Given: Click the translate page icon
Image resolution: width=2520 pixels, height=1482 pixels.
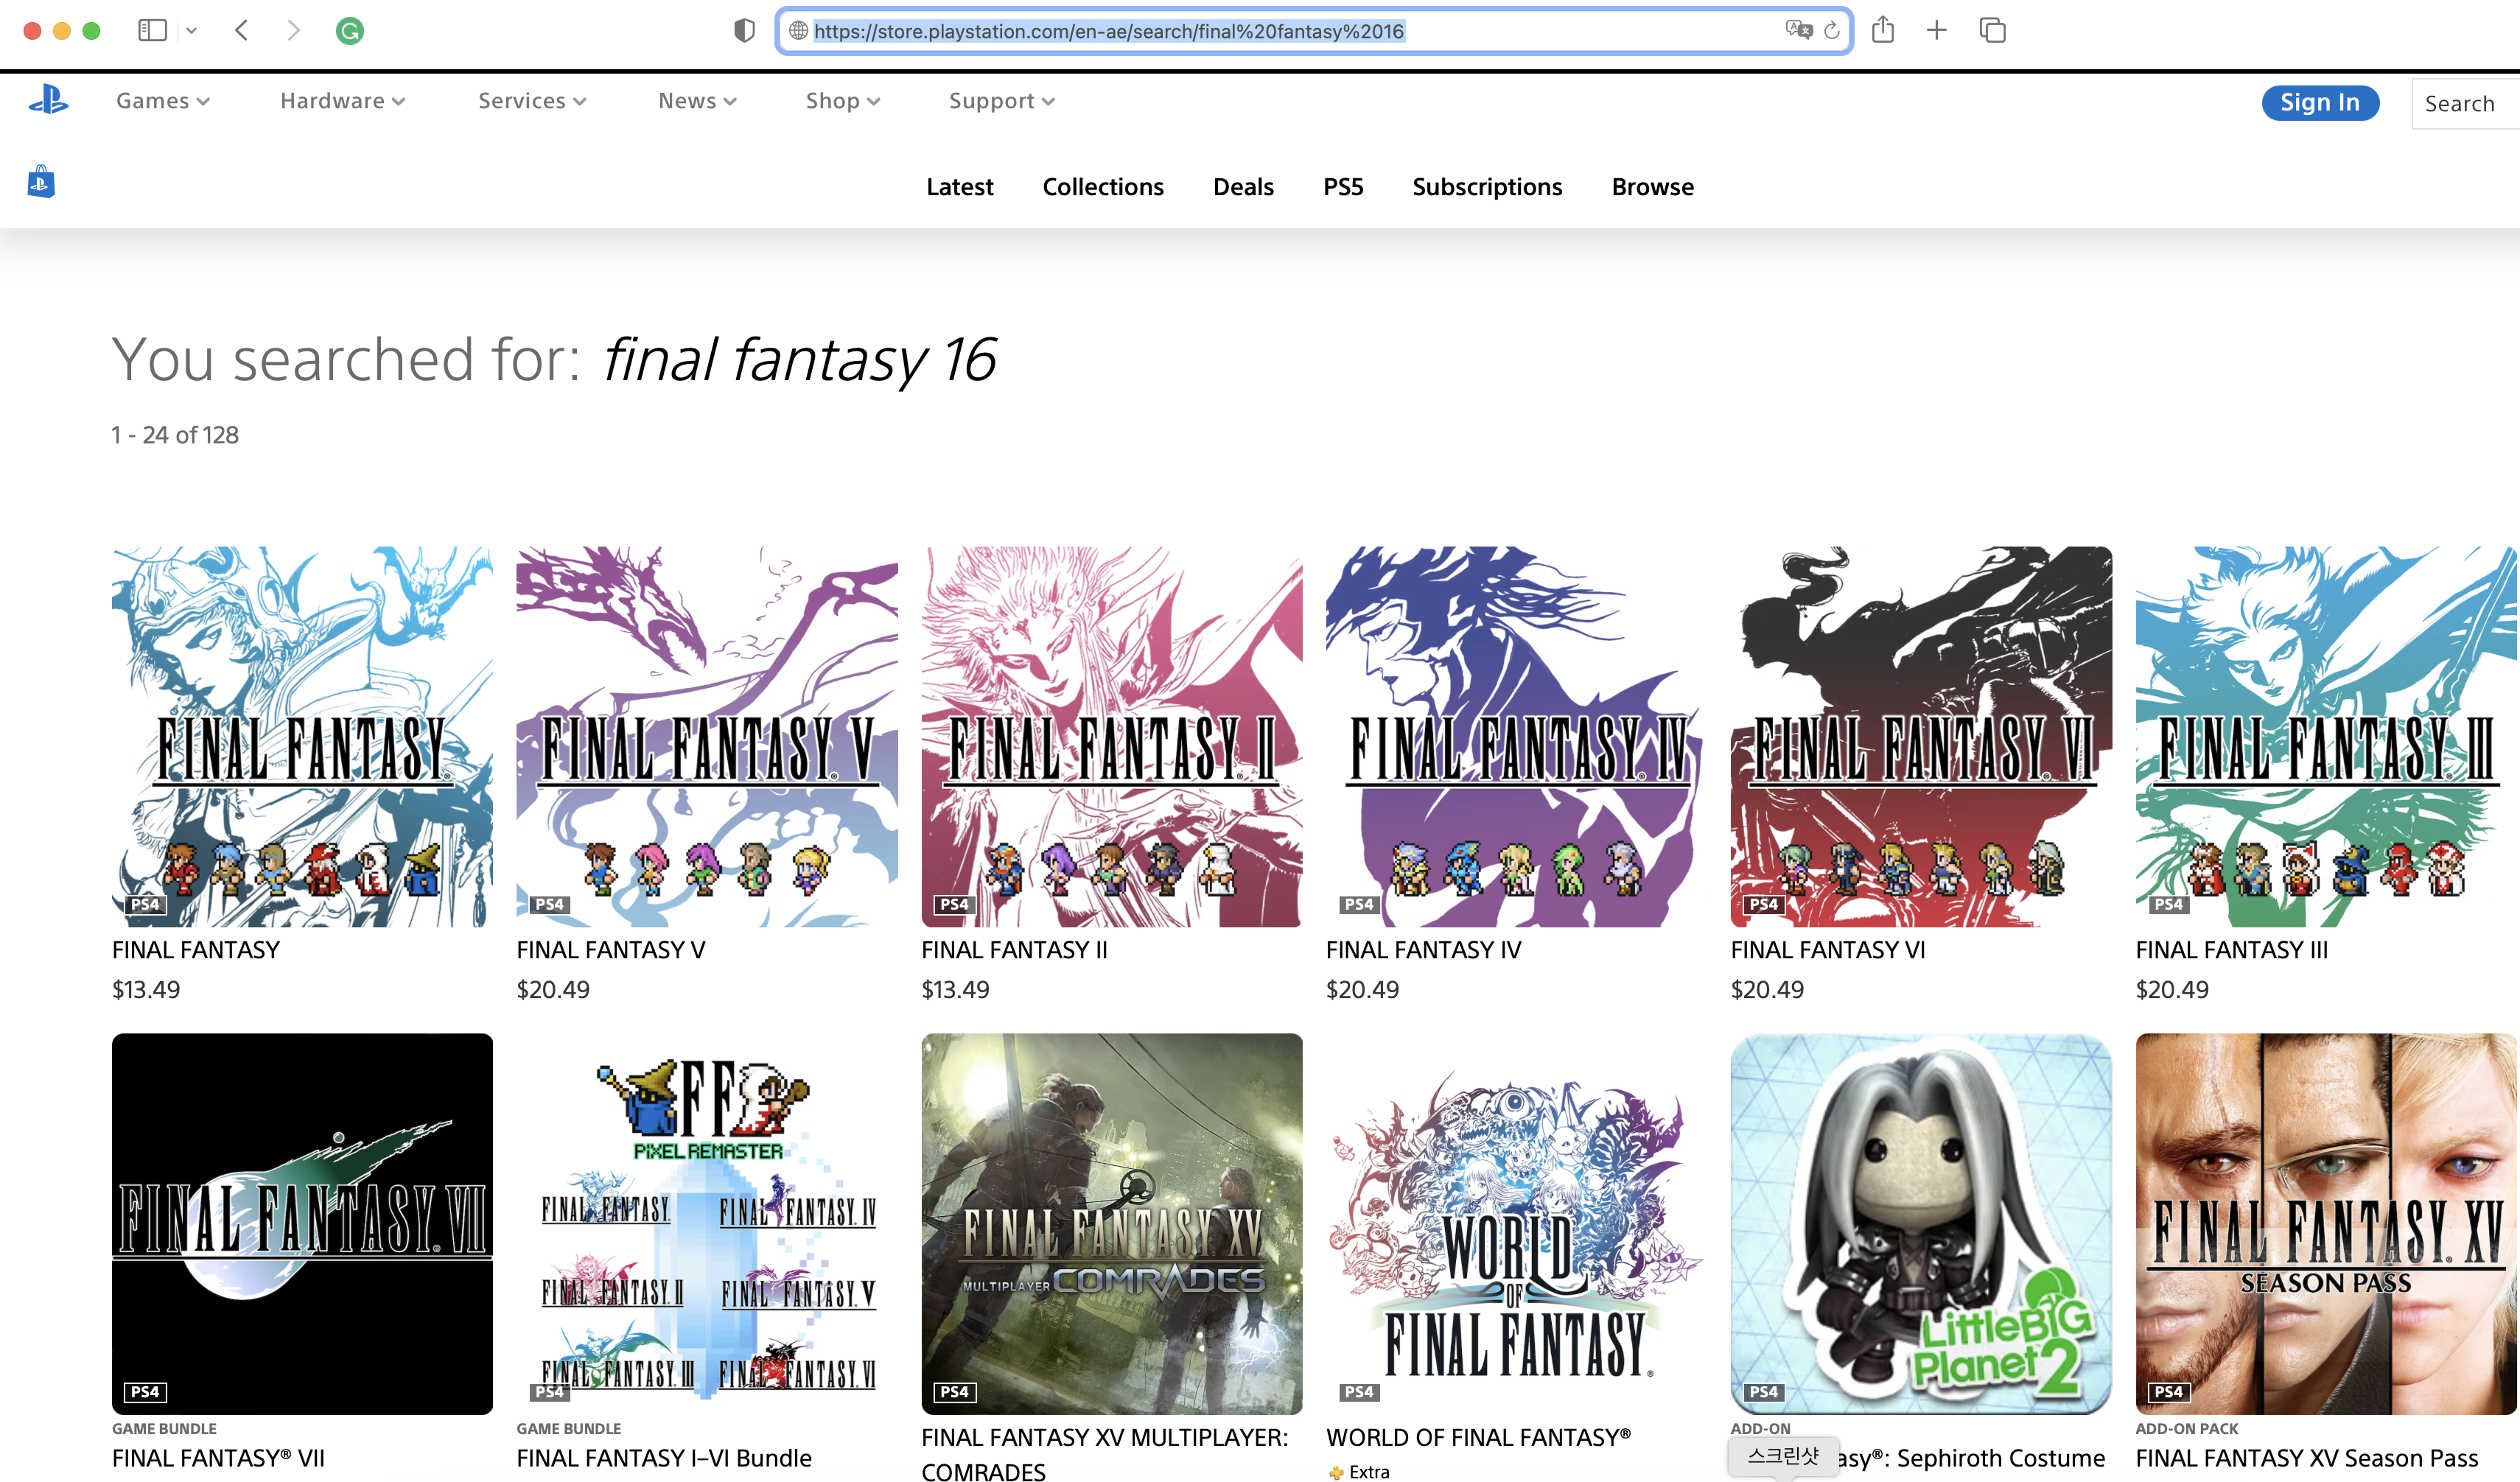Looking at the screenshot, I should (1798, 30).
